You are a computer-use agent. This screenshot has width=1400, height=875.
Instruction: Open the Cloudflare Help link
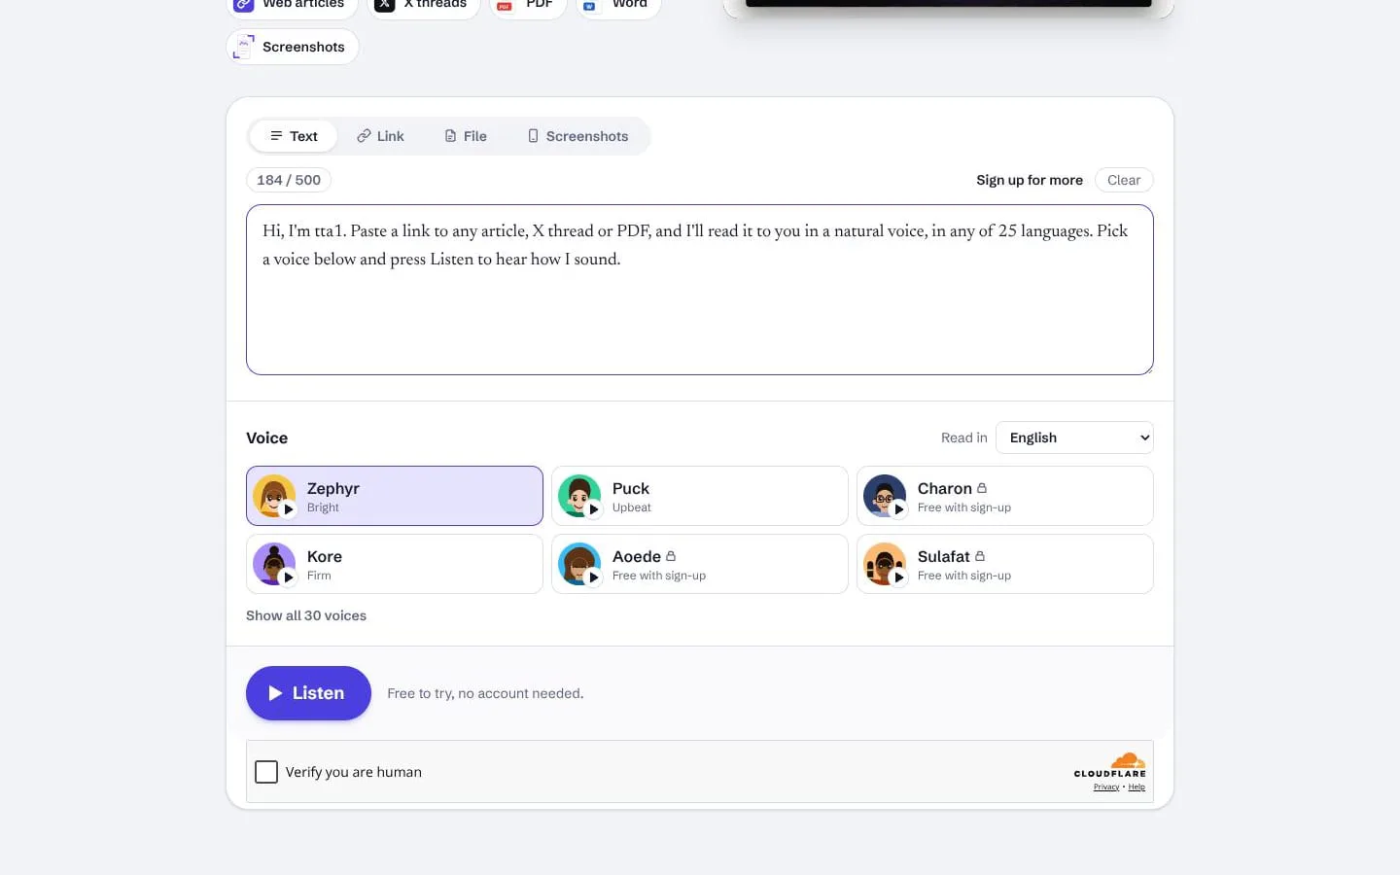point(1137,787)
